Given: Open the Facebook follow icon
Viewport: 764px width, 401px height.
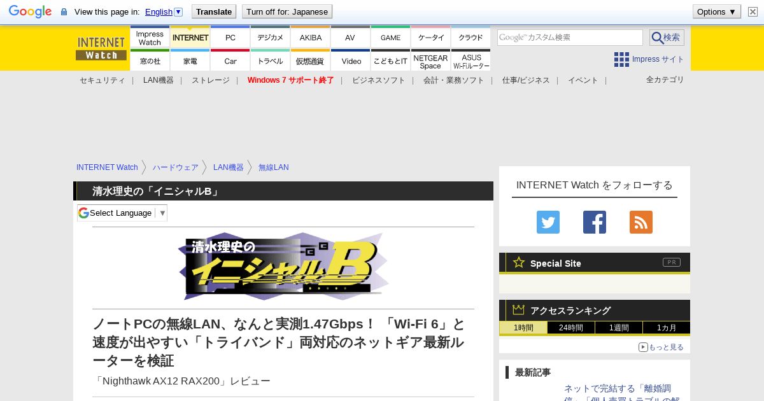Looking at the screenshot, I should coord(595,222).
